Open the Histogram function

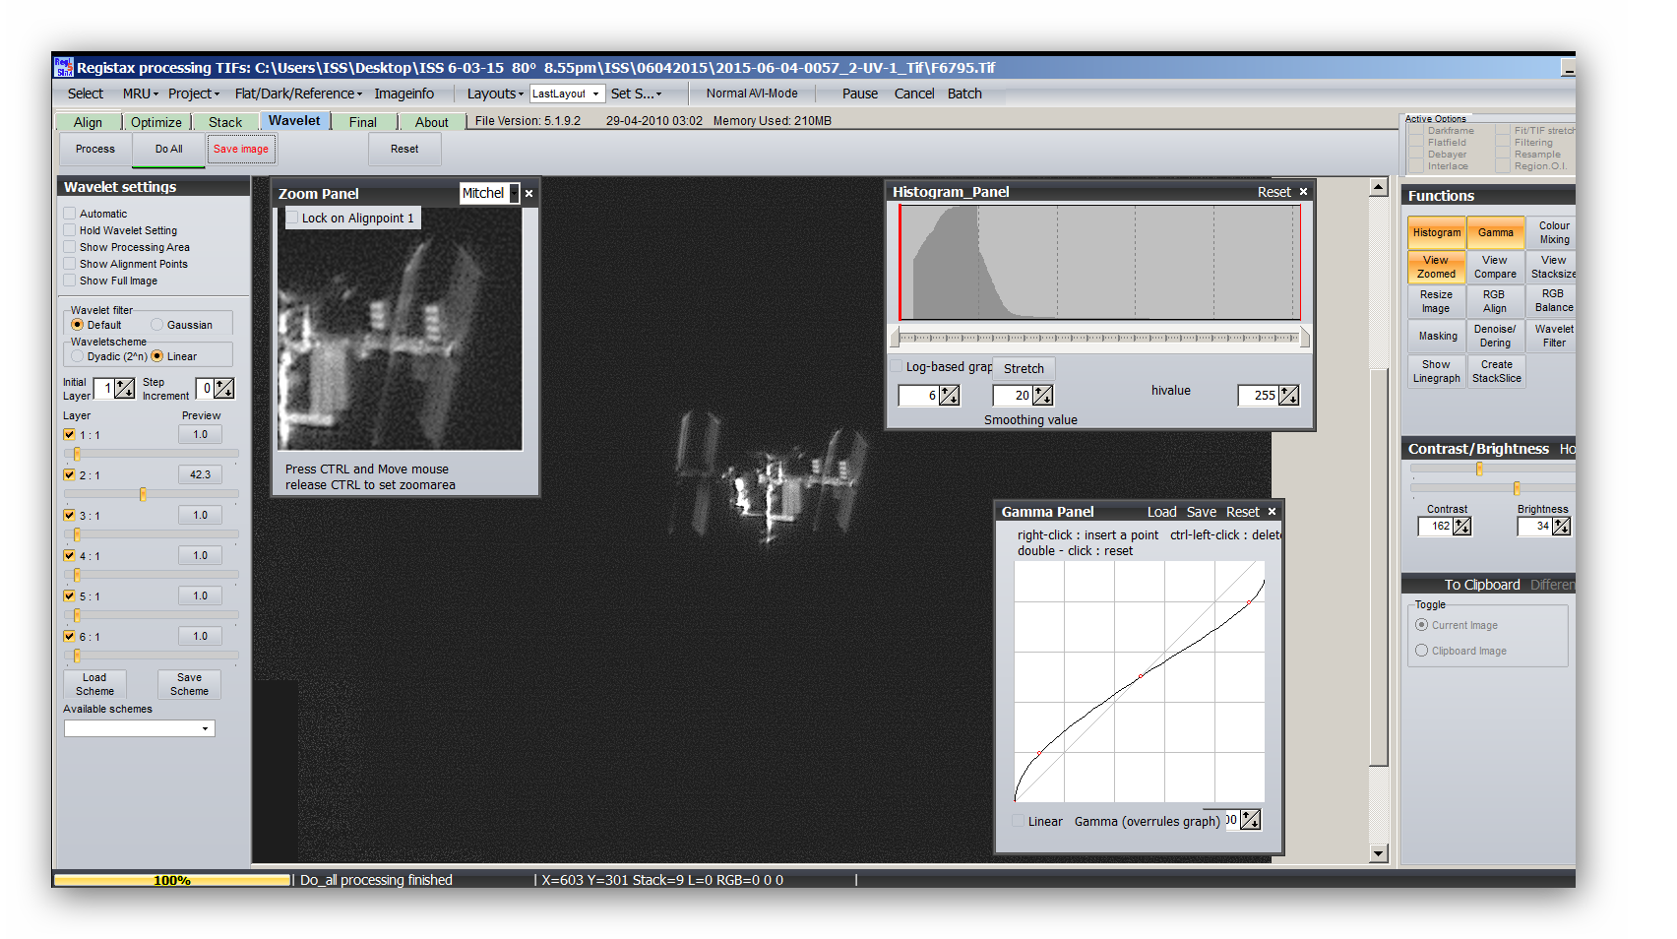pyautogui.click(x=1436, y=233)
